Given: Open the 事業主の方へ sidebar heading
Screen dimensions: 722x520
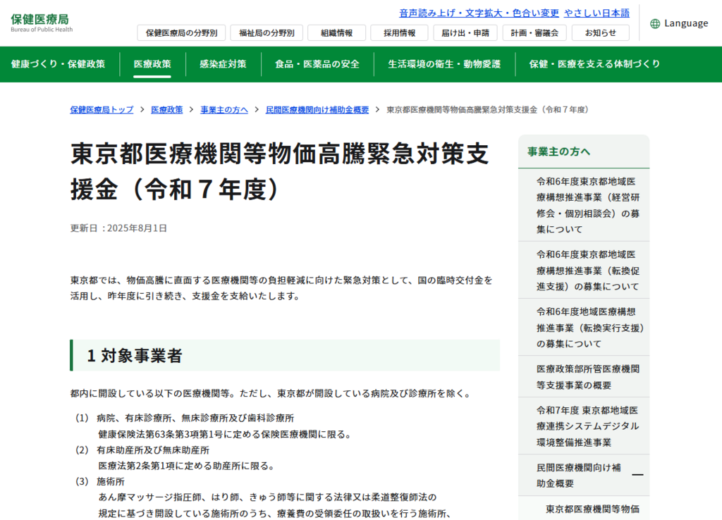Looking at the screenshot, I should pos(558,151).
